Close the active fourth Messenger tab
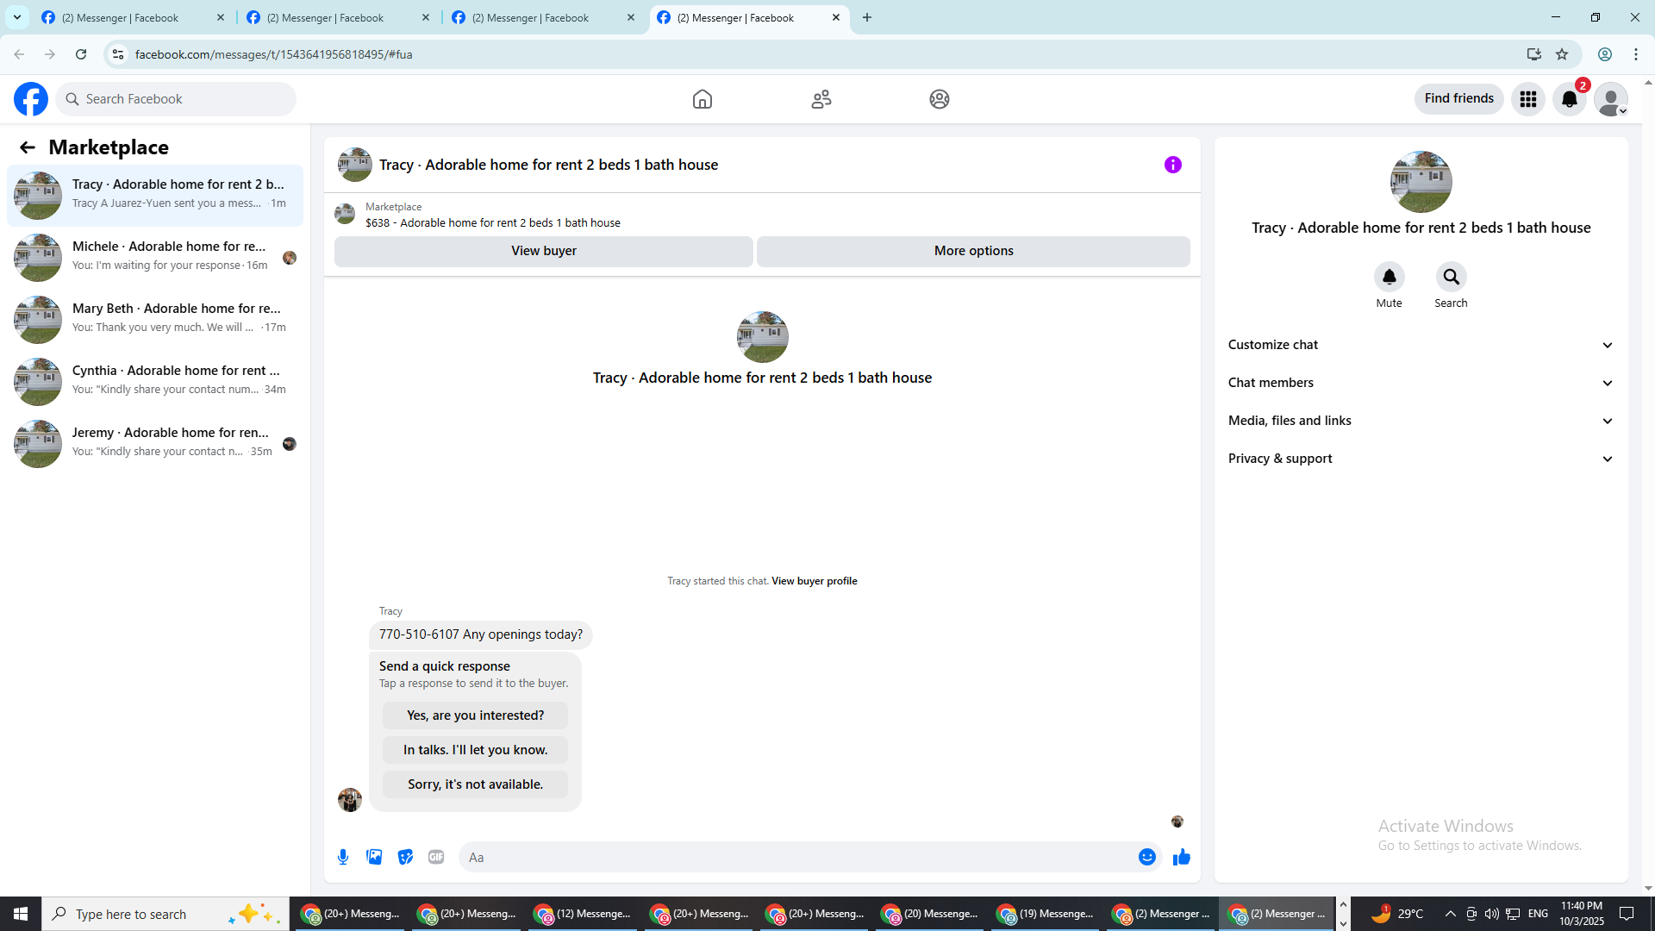This screenshot has width=1655, height=931. pos(836,17)
